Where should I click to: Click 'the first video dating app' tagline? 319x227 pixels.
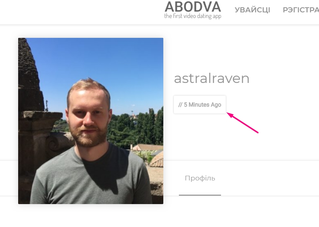(x=193, y=16)
